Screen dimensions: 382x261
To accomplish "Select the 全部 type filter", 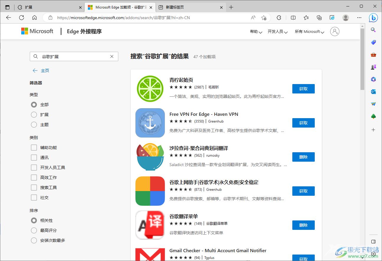I will [34, 104].
